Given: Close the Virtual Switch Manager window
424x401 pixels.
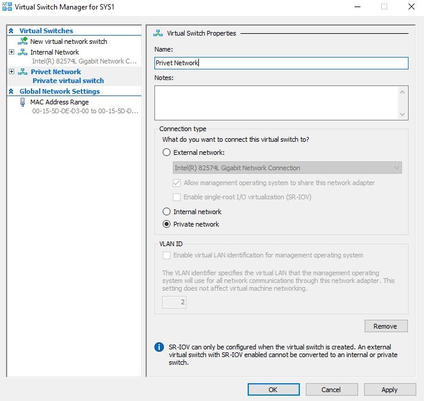Looking at the screenshot, I should (x=412, y=7).
